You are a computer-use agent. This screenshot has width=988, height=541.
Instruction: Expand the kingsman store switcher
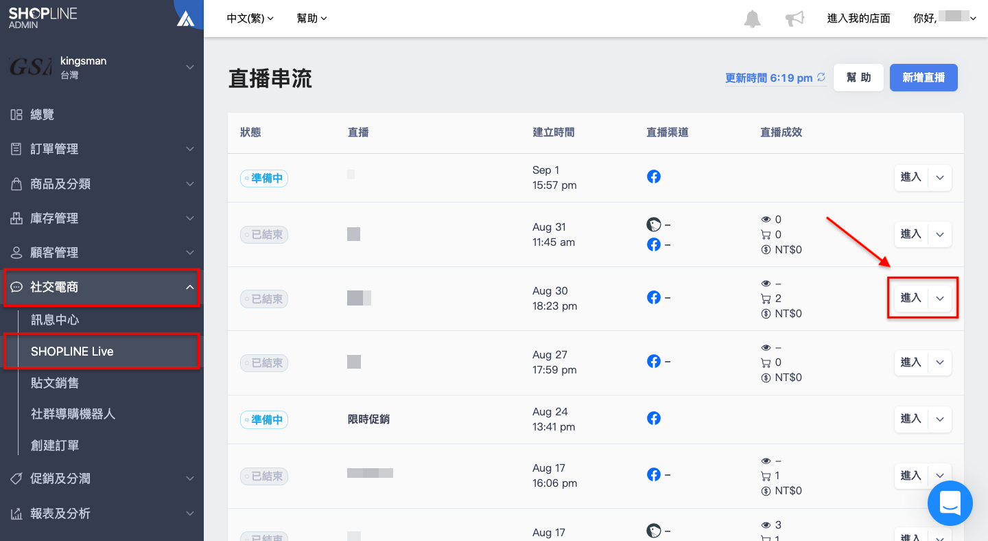tap(190, 67)
